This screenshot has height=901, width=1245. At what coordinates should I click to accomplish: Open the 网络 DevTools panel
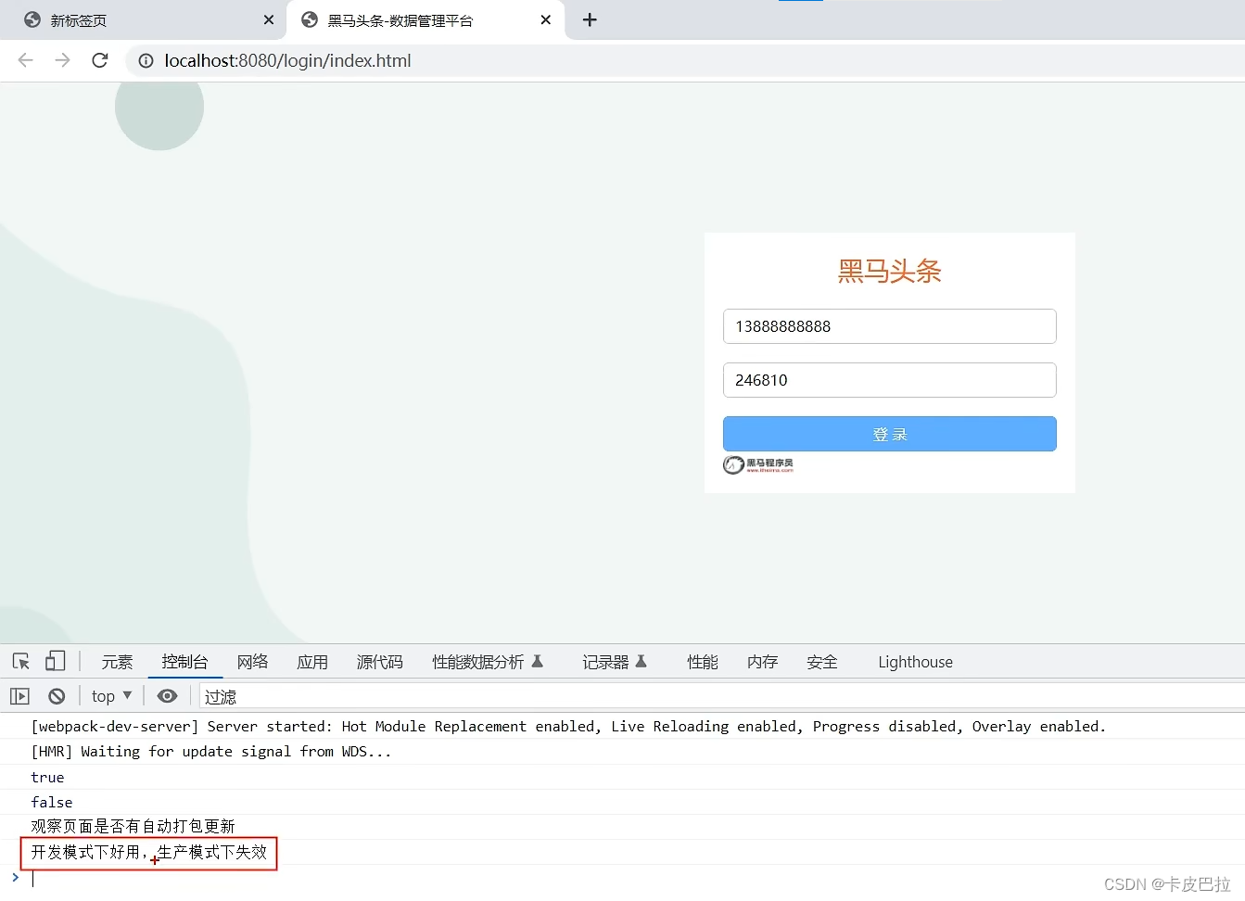(x=252, y=662)
